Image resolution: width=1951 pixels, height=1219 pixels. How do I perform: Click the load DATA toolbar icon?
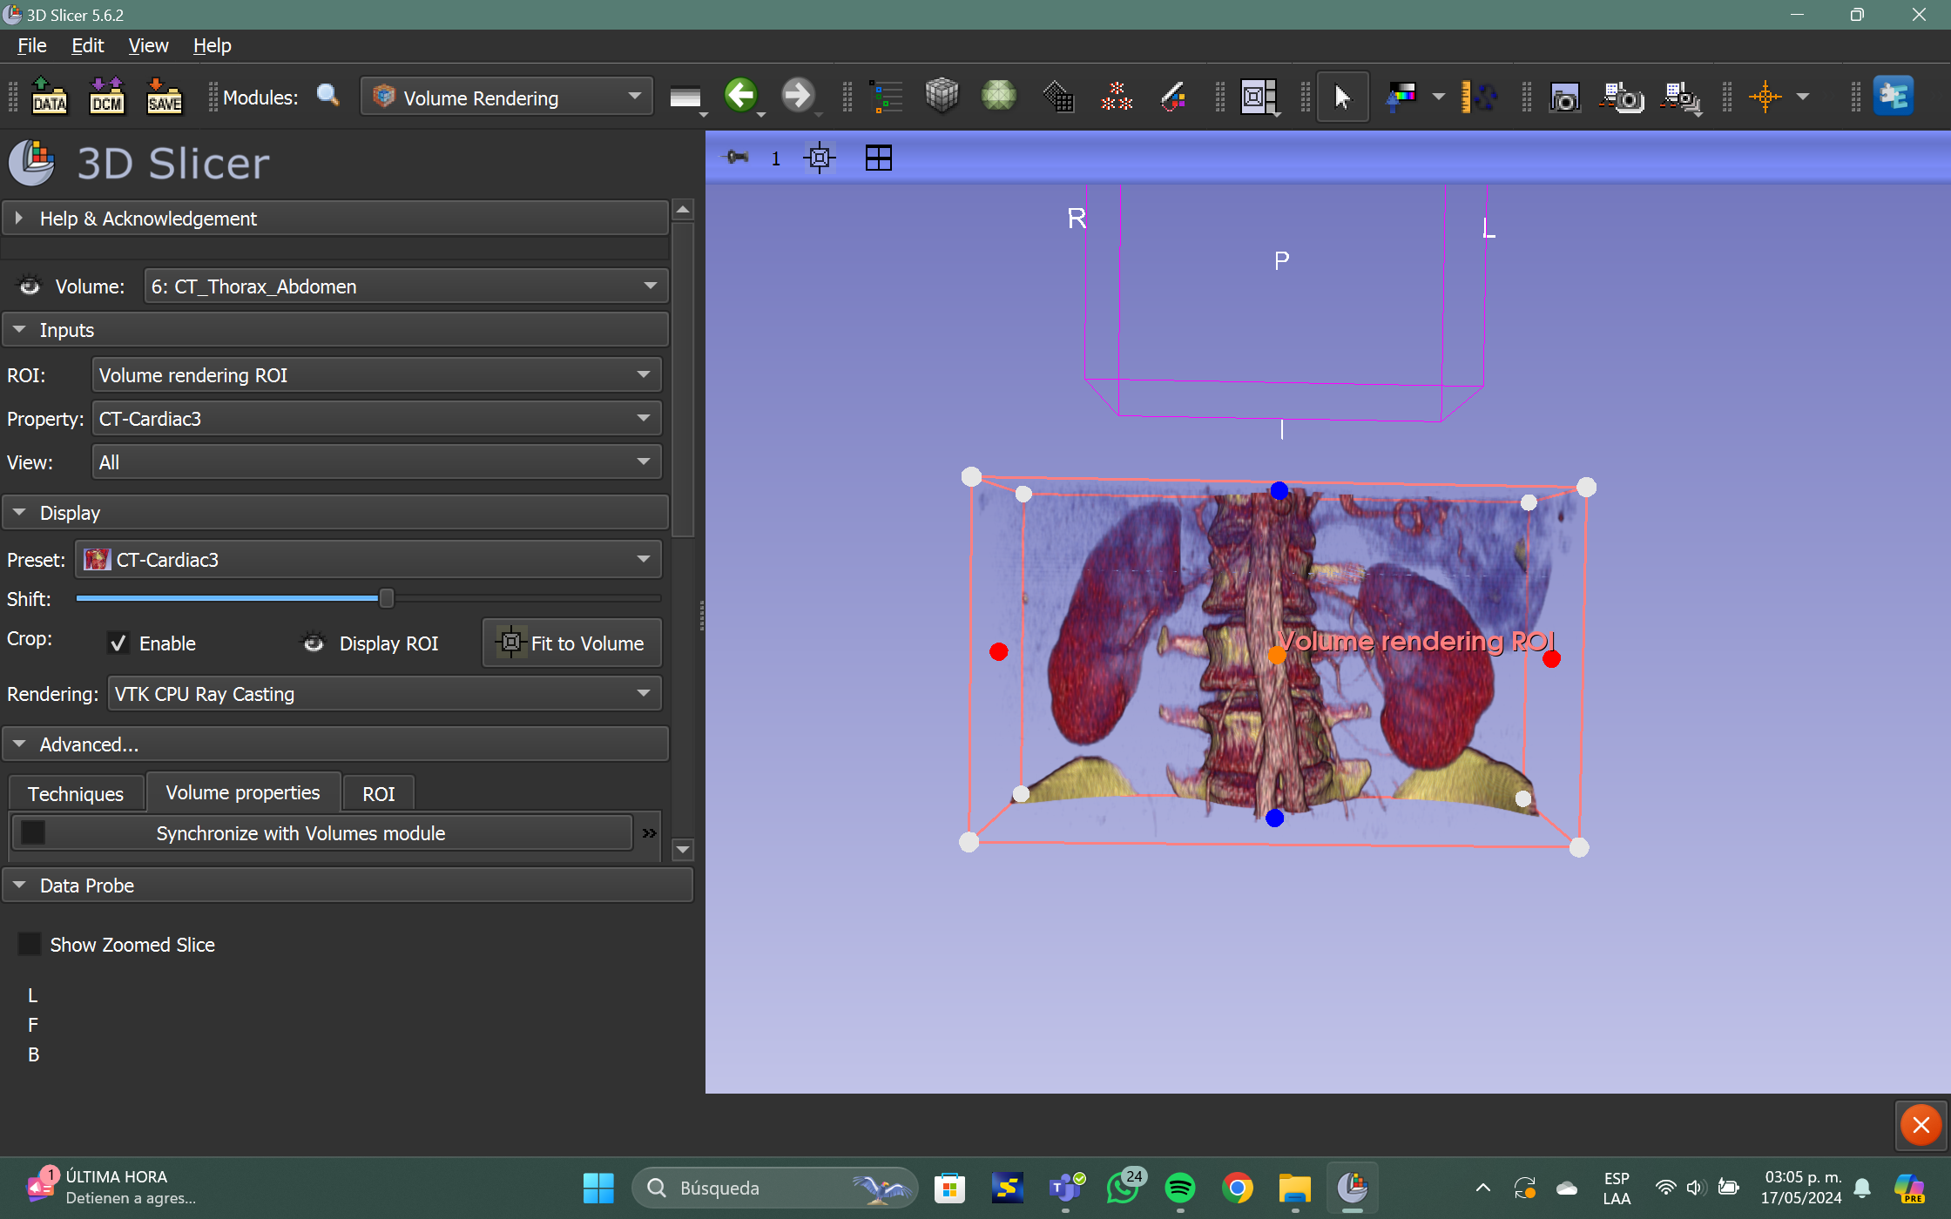(49, 97)
